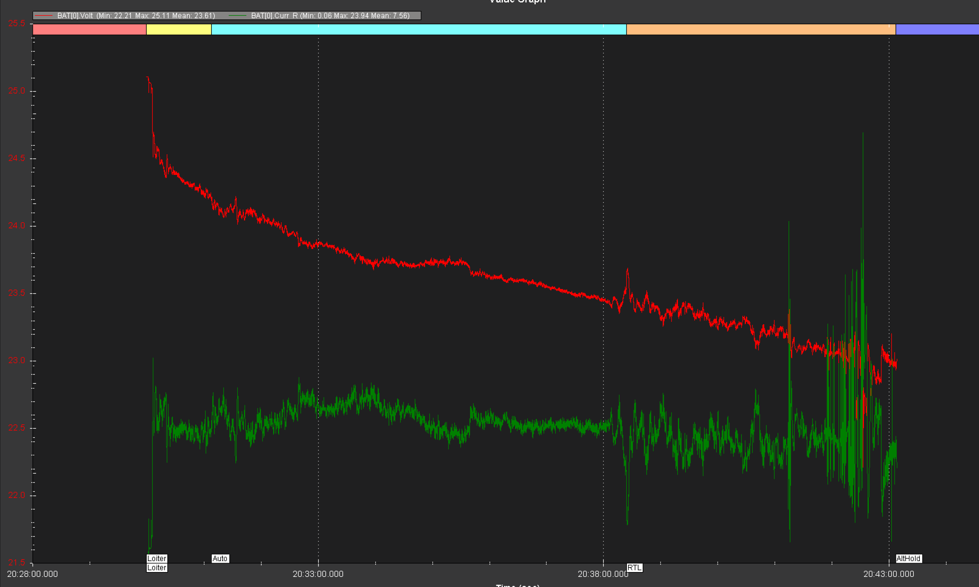The height and width of the screenshot is (587, 979).
Task: Click the Auto mode marker label
Action: click(220, 558)
